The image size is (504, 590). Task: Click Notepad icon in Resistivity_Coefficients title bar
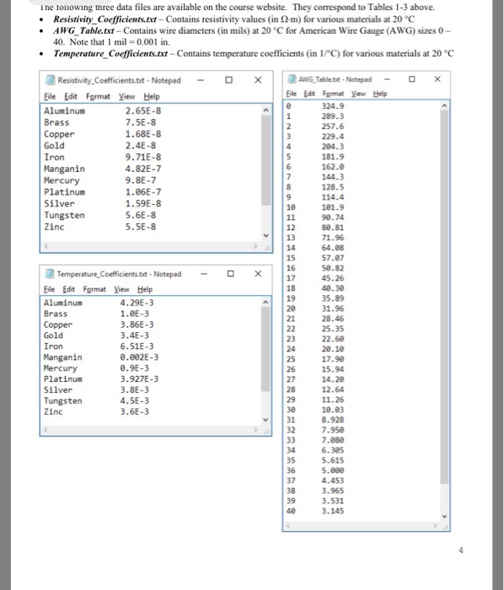click(50, 80)
